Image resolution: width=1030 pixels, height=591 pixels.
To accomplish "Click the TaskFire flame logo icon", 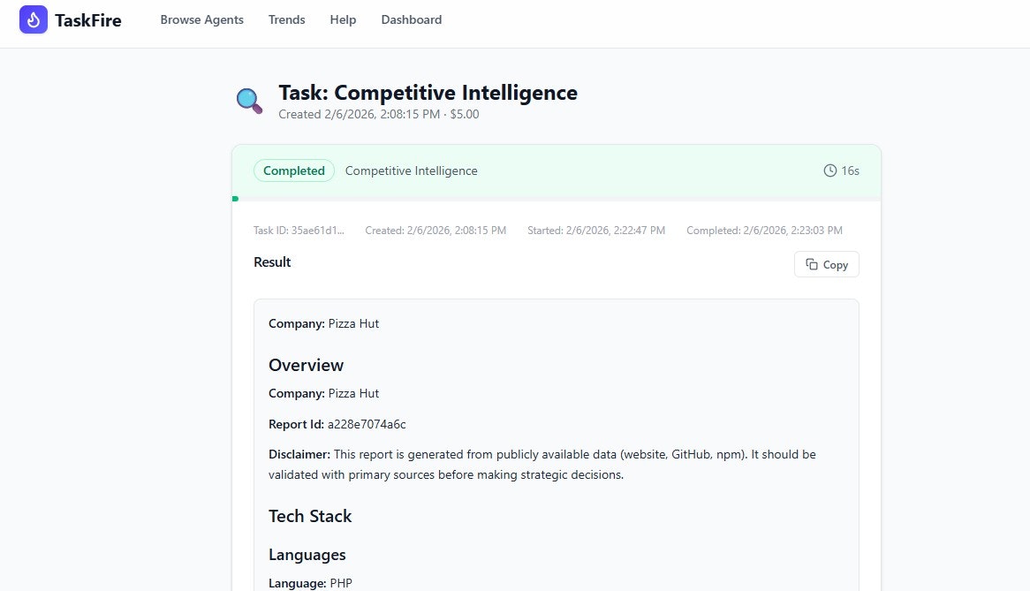I will (x=32, y=19).
